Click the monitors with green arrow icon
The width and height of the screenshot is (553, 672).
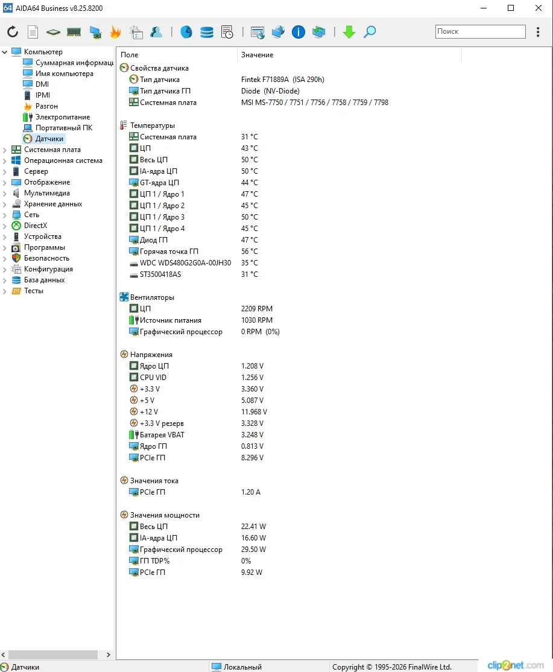point(318,32)
